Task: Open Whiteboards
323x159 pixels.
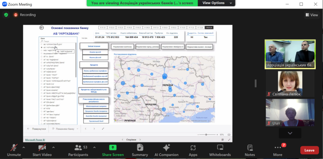Action: click(220, 150)
